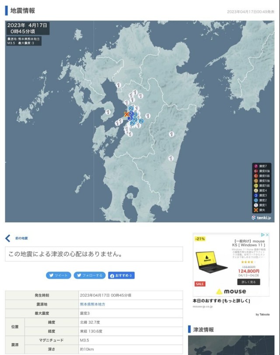Screen dimensions: 280x355
Task: Click the 津波情報 map thumbnail
Action: pyautogui.click(x=231, y=345)
